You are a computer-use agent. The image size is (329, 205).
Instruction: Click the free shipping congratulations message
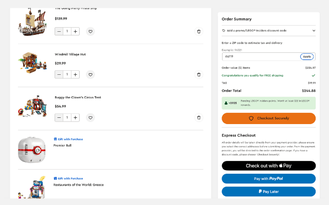point(252,75)
